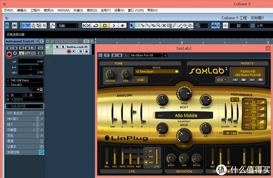Select the Range Selection tool
The height and width of the screenshot is (178, 273).
(x=137, y=25)
